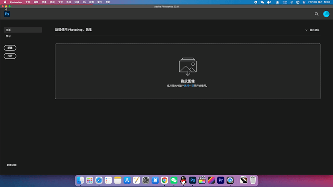Open the user account avatar

click(x=326, y=14)
